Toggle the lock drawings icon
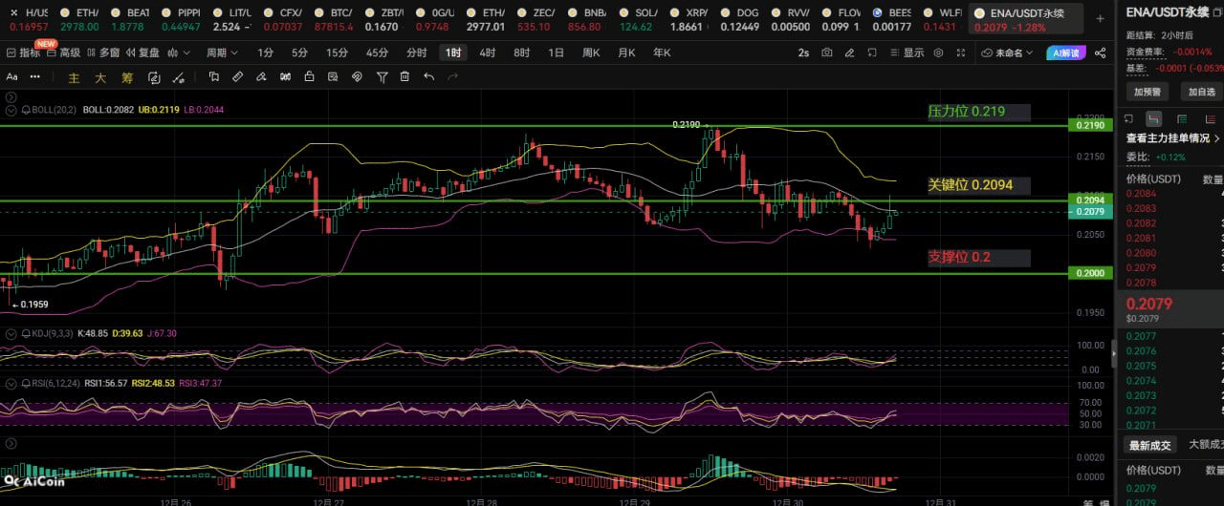 pos(310,77)
